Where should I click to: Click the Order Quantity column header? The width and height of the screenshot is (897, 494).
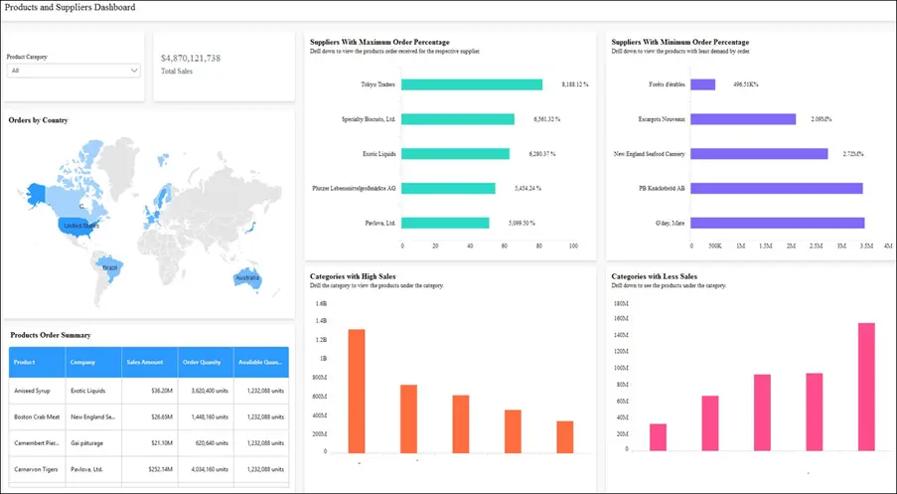[206, 362]
